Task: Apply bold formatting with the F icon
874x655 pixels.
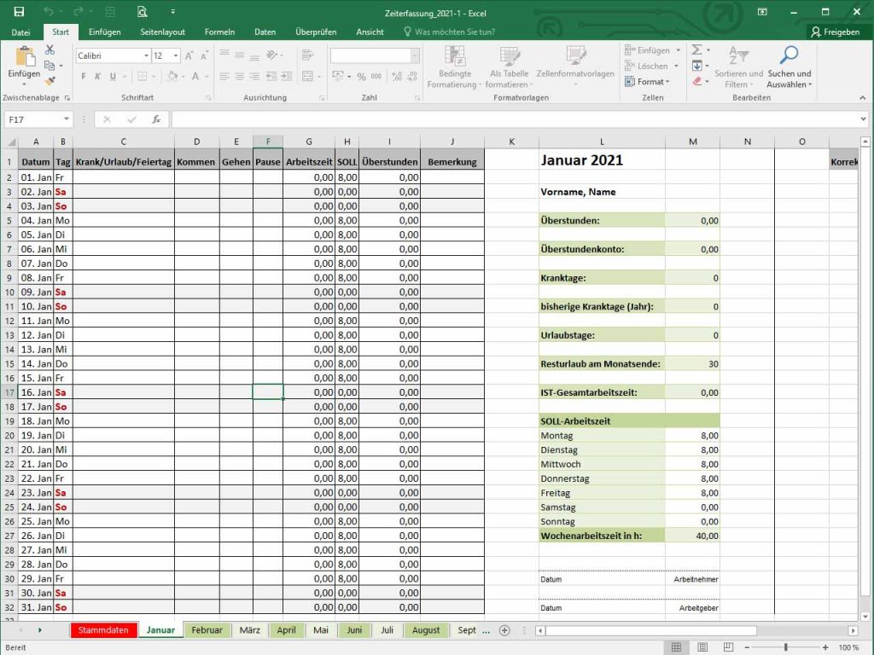Action: pos(84,76)
